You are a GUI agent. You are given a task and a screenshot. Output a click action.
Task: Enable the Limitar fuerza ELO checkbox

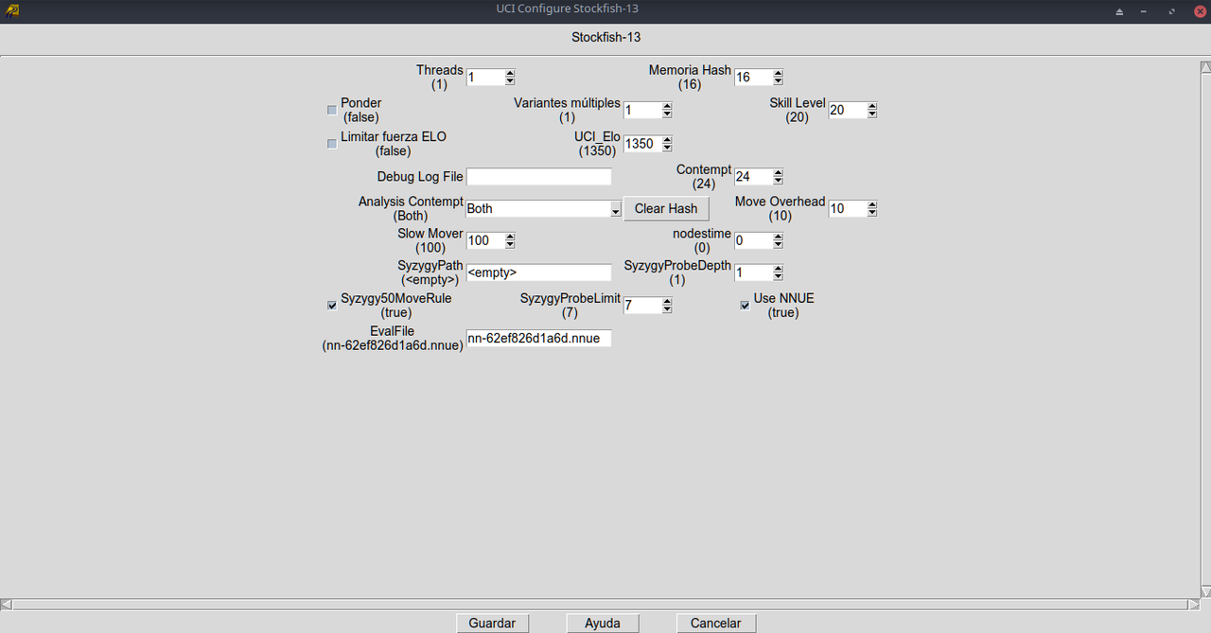[x=332, y=144]
